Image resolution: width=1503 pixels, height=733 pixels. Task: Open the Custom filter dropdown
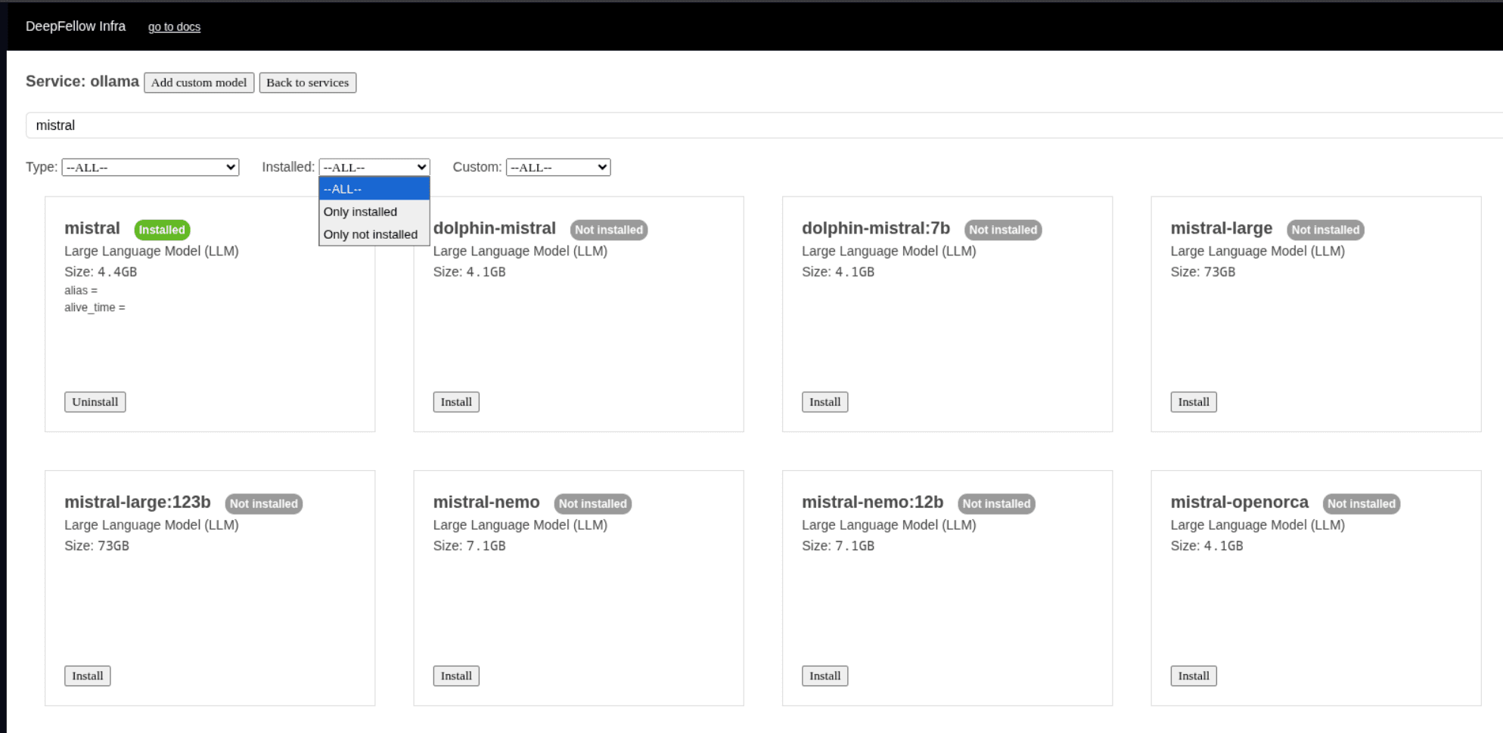pyautogui.click(x=557, y=167)
